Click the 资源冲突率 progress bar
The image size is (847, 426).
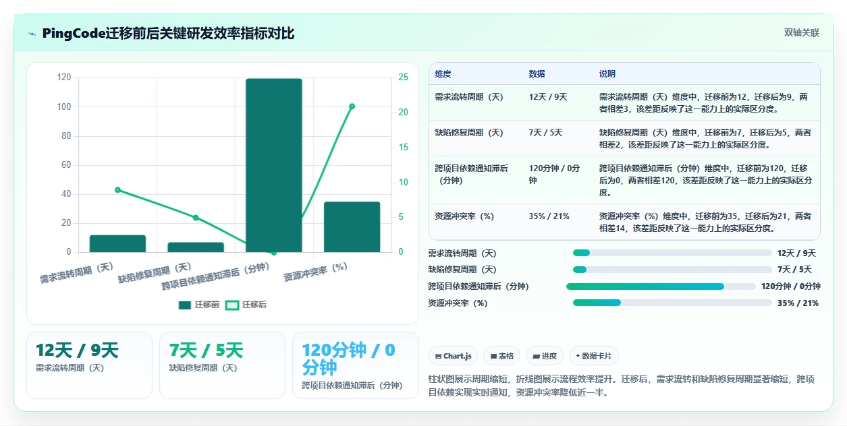pos(672,303)
